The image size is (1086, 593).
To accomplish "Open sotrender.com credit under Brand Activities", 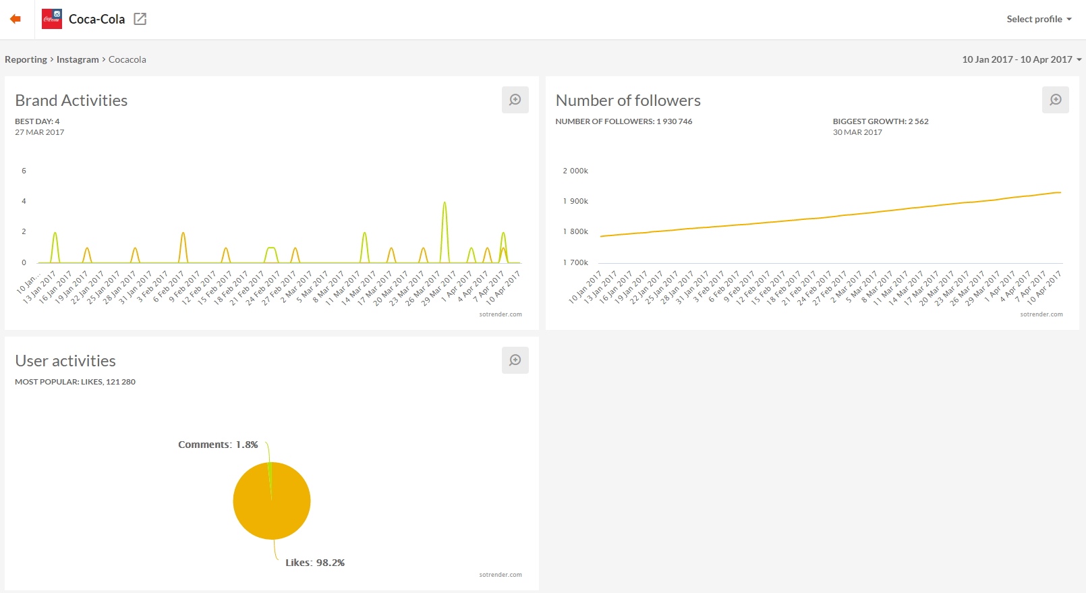I will coord(501,314).
